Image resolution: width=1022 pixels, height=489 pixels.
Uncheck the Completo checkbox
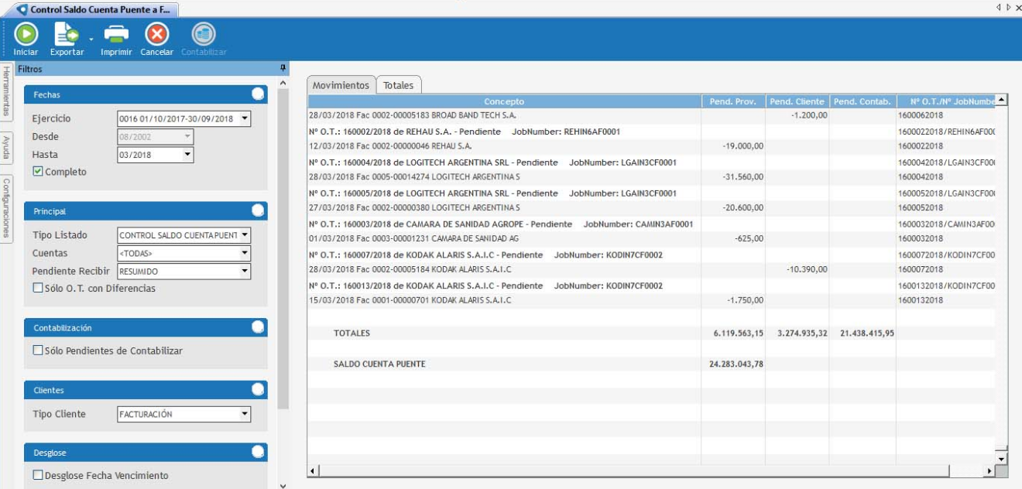(x=38, y=172)
